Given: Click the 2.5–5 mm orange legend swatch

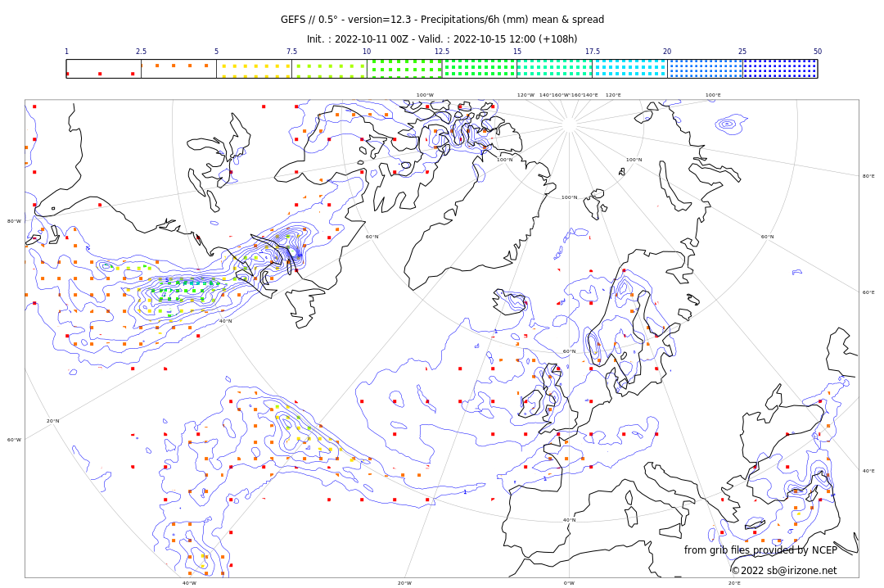Looking at the screenshot, I should pyautogui.click(x=178, y=69).
